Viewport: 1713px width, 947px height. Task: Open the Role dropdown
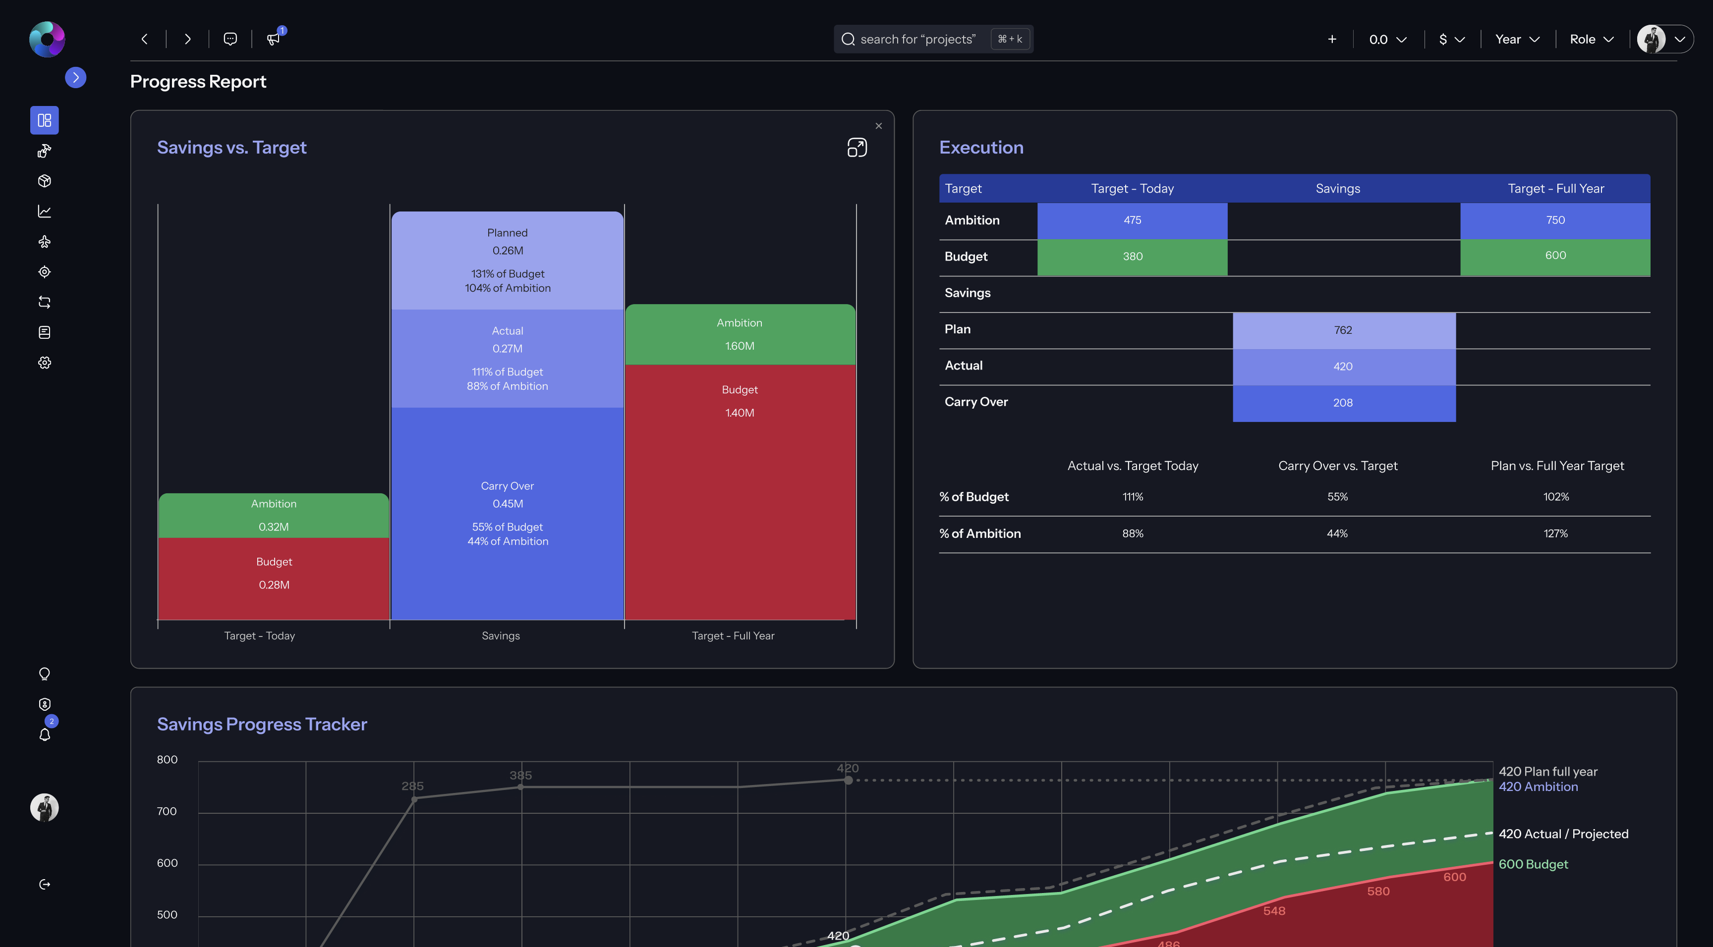point(1591,39)
